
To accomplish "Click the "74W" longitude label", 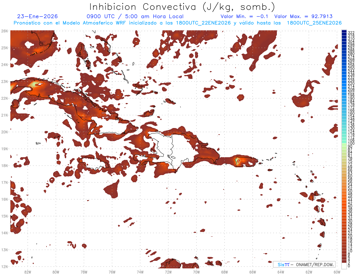I will pos(140,272).
